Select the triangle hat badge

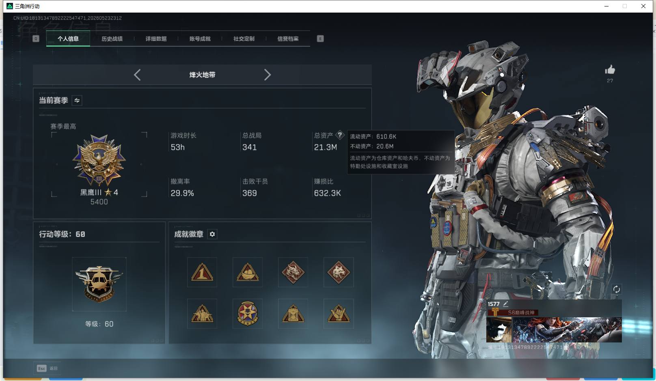point(248,272)
